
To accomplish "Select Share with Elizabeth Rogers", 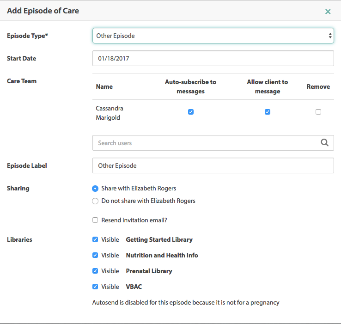I will click(95, 189).
